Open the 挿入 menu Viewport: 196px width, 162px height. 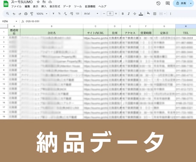click(x=44, y=6)
